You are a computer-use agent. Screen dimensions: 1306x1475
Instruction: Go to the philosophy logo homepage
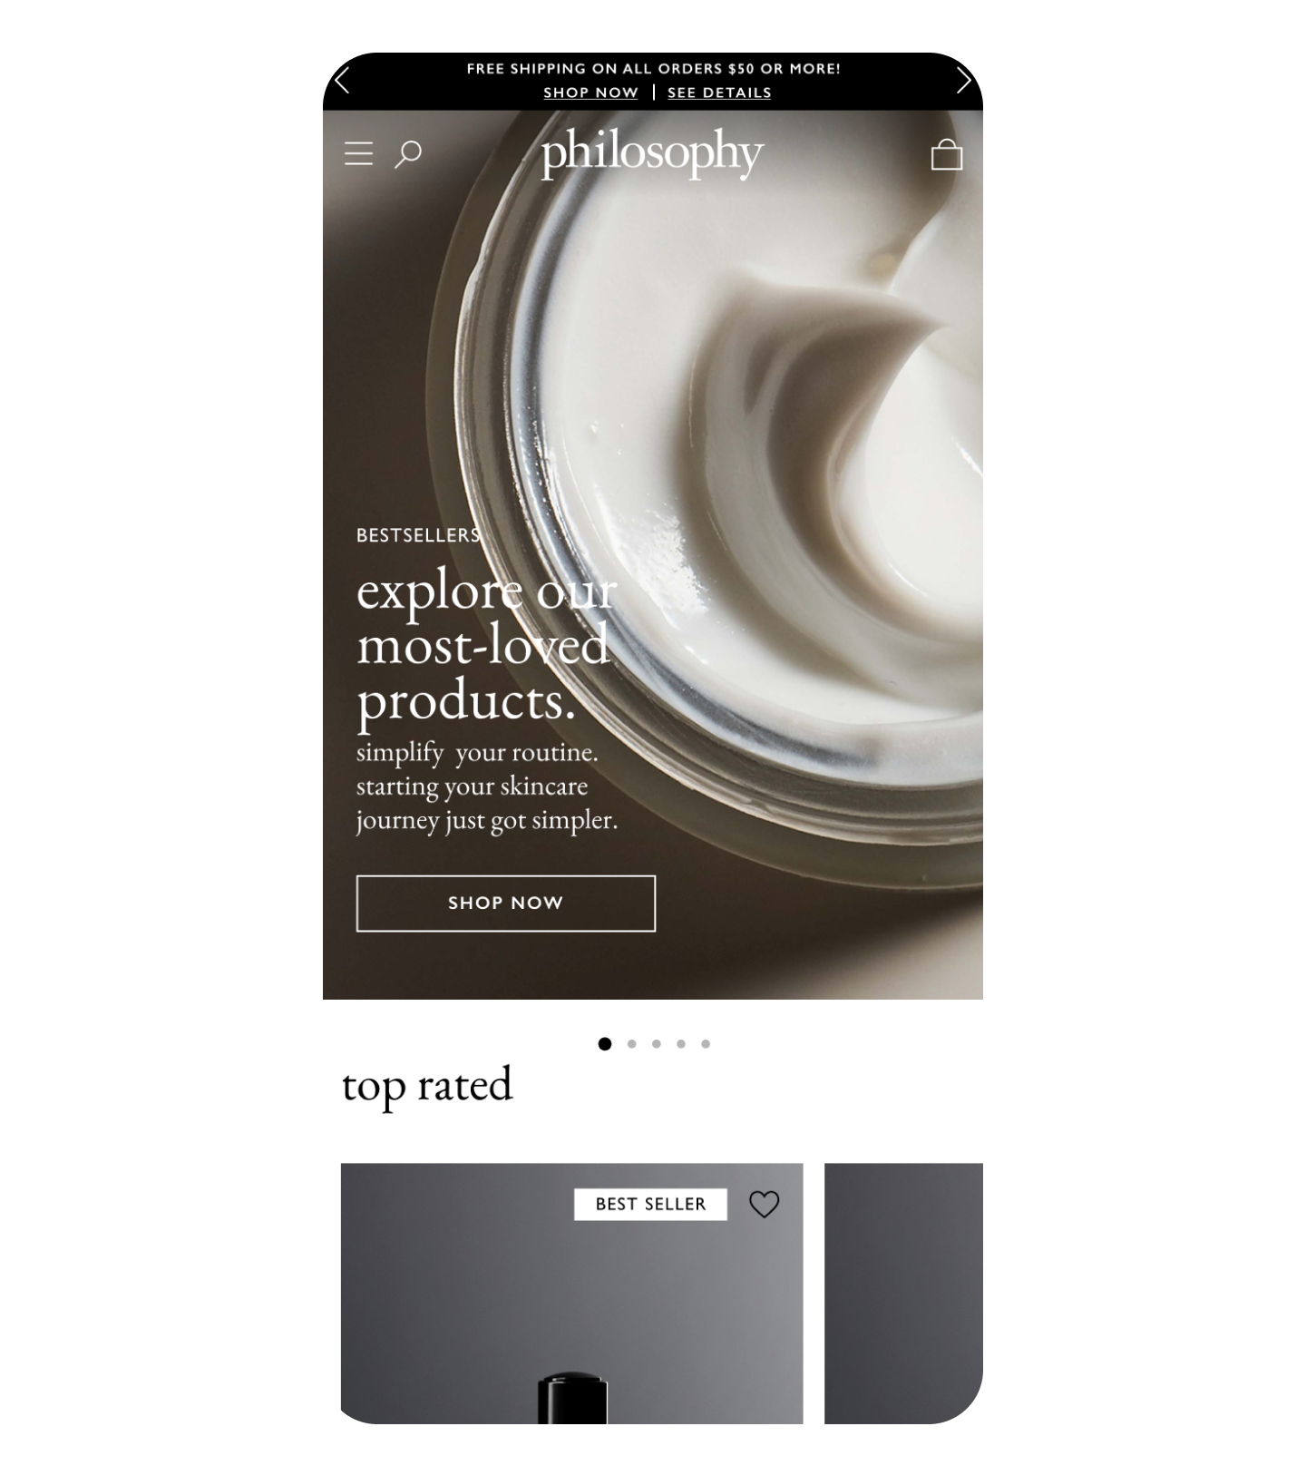653,153
